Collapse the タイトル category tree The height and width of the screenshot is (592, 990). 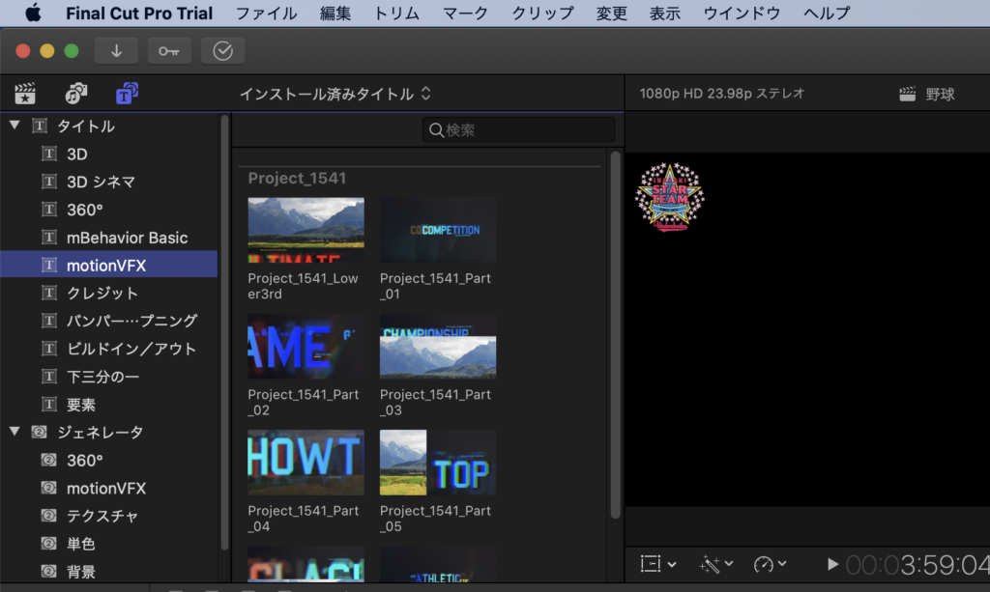tap(15, 126)
